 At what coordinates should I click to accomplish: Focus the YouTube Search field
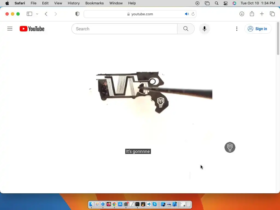pyautogui.click(x=124, y=29)
